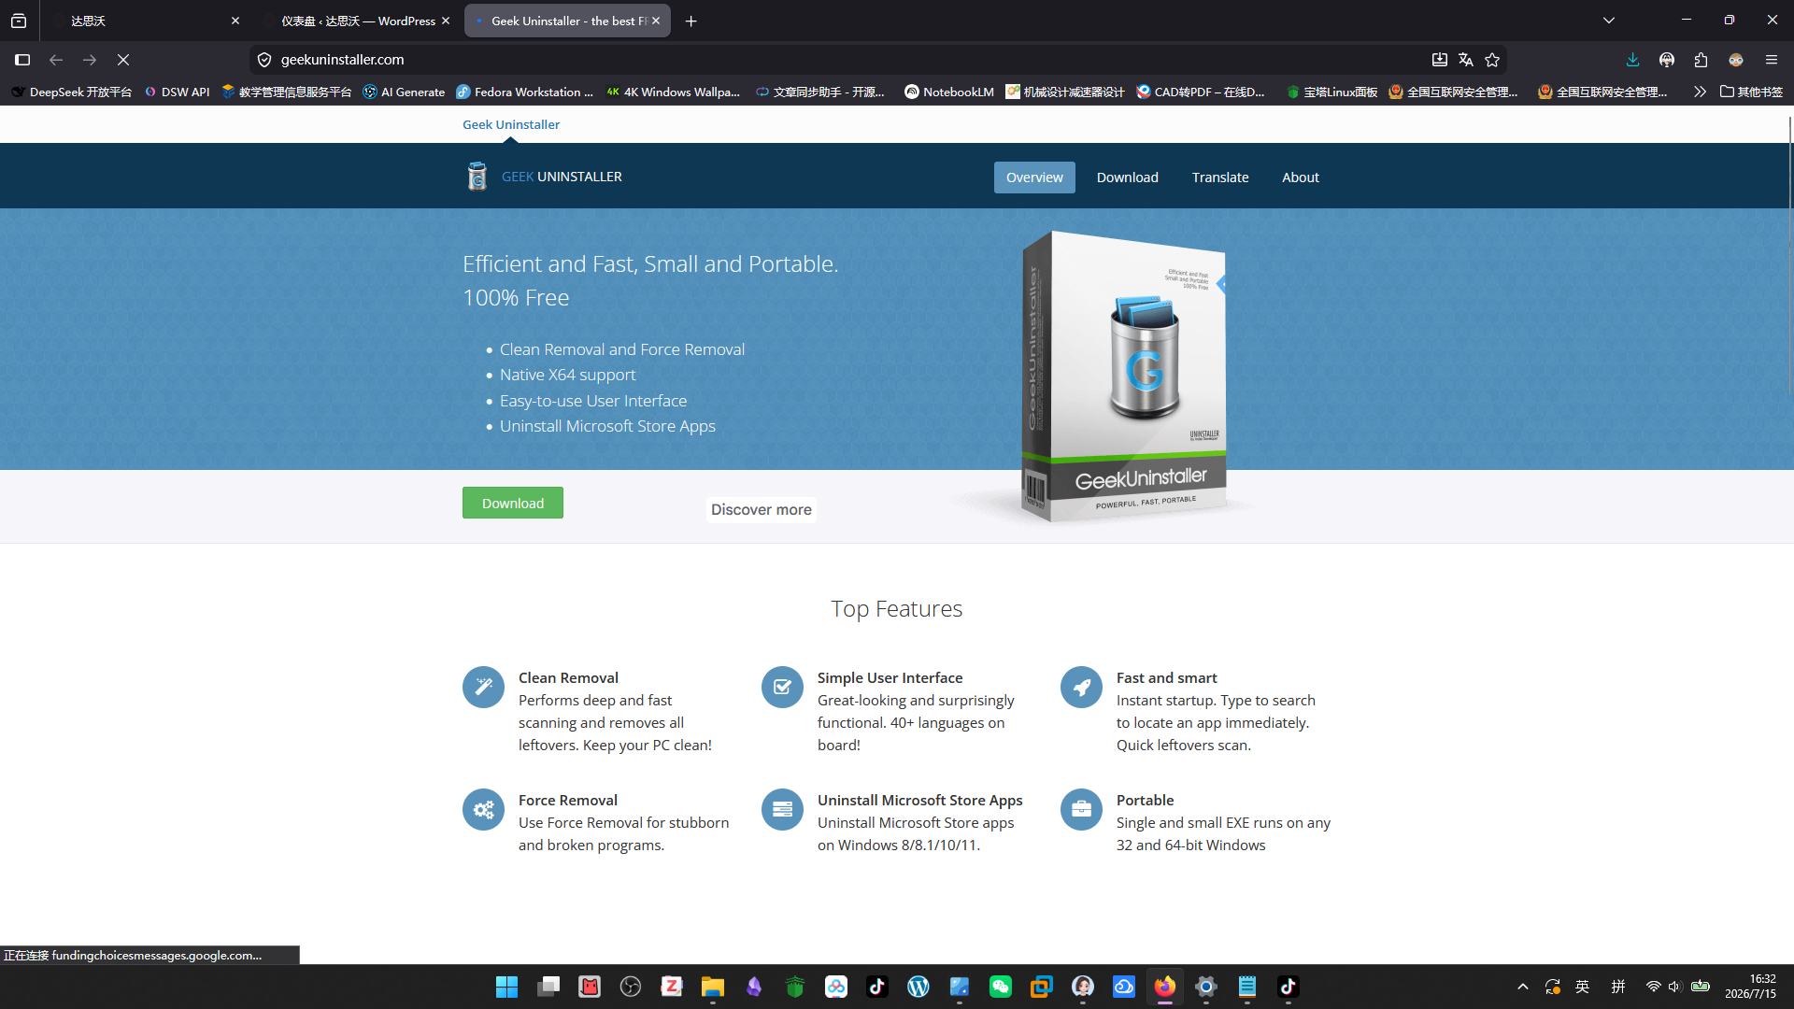Click the Uninstall Microsoft Store Apps icon
This screenshot has height=1009, width=1794.
click(782, 810)
